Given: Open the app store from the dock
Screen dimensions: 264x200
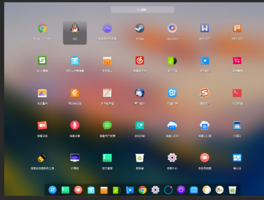Looking at the screenshot, I should coord(104,190).
